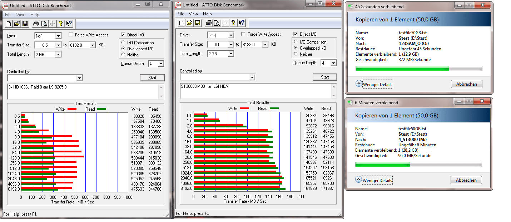Click Start button in the [-o-] drive ATTO window
511x222 pixels.
click(x=152, y=78)
